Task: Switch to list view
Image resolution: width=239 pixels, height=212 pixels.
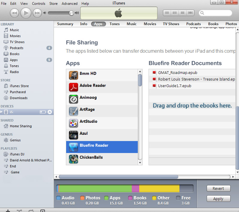Action: pos(167,13)
